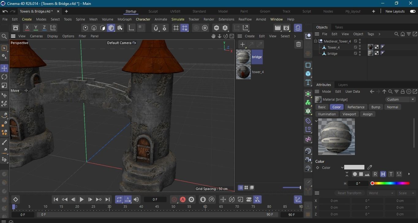Open the Takes tab
Image resolution: width=418 pixels, height=223 pixels.
coord(339,27)
